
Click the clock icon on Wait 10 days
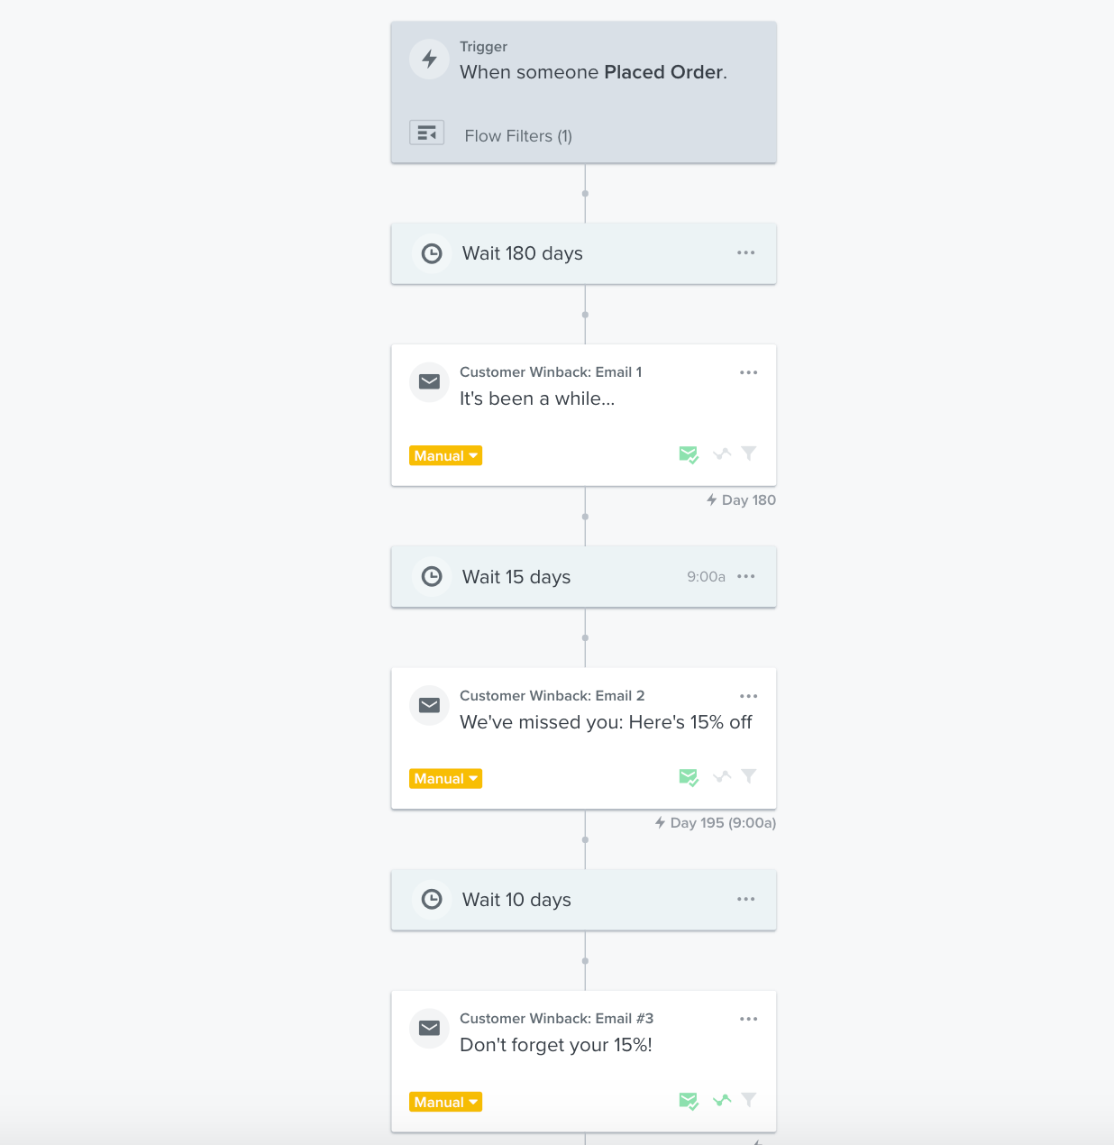click(432, 900)
